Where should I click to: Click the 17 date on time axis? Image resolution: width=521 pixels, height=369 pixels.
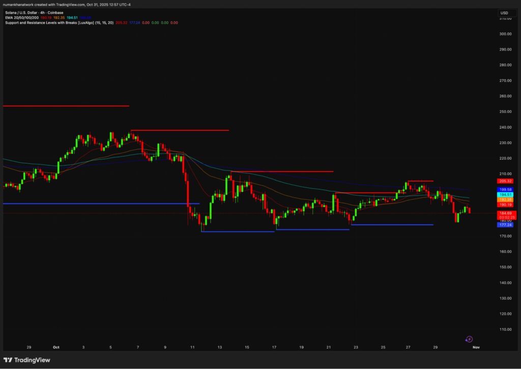(x=274, y=347)
